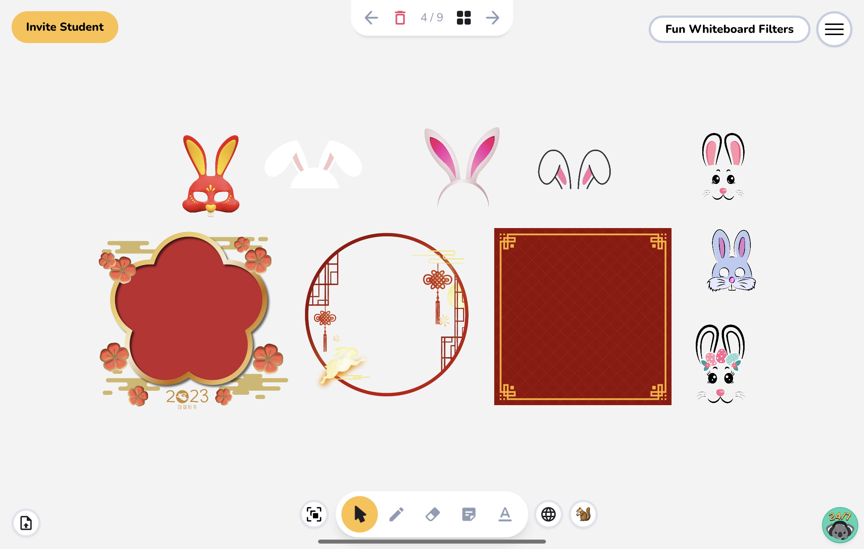This screenshot has height=549, width=864.
Task: Go to the next page
Action: [x=492, y=17]
